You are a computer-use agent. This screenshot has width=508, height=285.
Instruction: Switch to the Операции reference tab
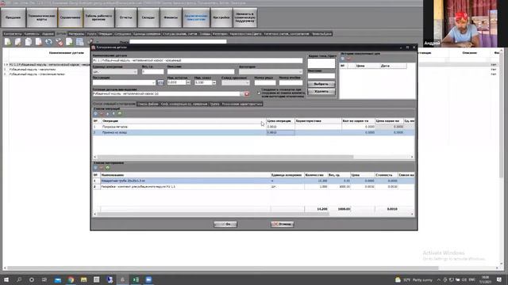[x=105, y=33]
